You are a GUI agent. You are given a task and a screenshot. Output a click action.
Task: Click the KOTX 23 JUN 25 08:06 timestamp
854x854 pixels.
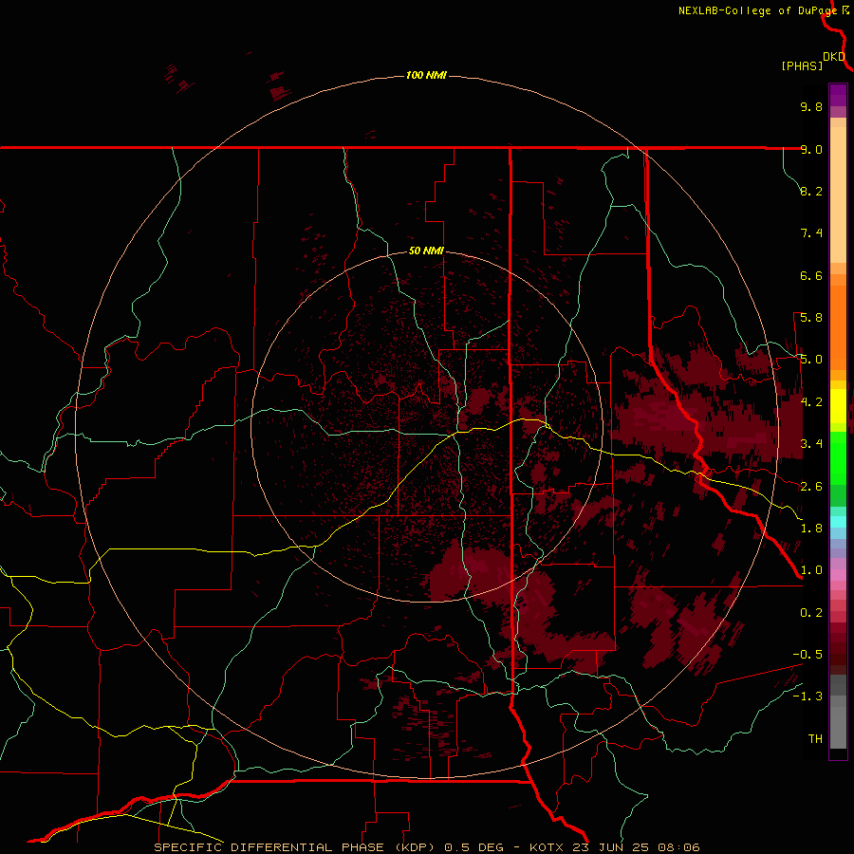coord(614,847)
